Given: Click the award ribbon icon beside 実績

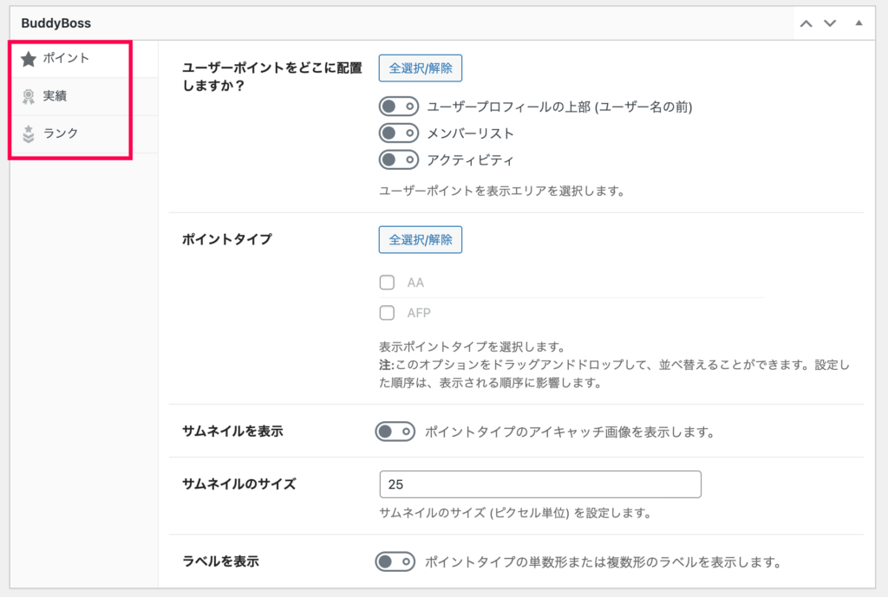Looking at the screenshot, I should (x=29, y=97).
